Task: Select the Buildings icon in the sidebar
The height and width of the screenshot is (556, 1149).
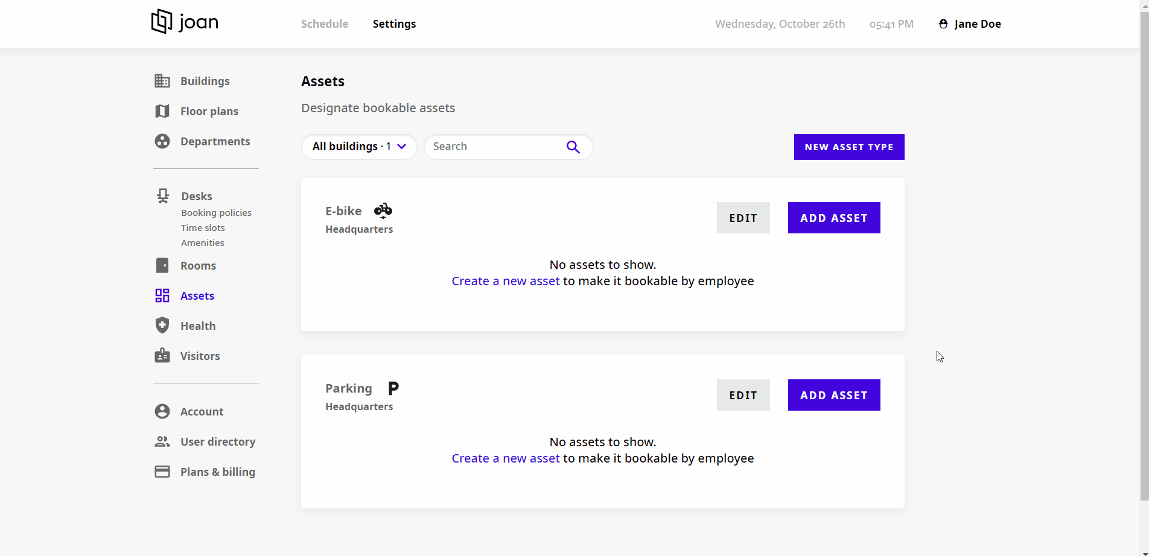Action: [162, 80]
